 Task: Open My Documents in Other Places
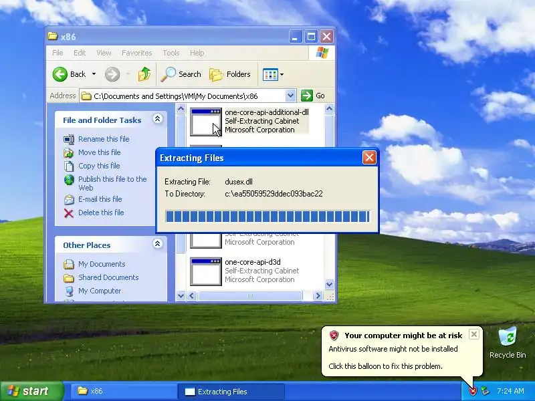(102, 264)
